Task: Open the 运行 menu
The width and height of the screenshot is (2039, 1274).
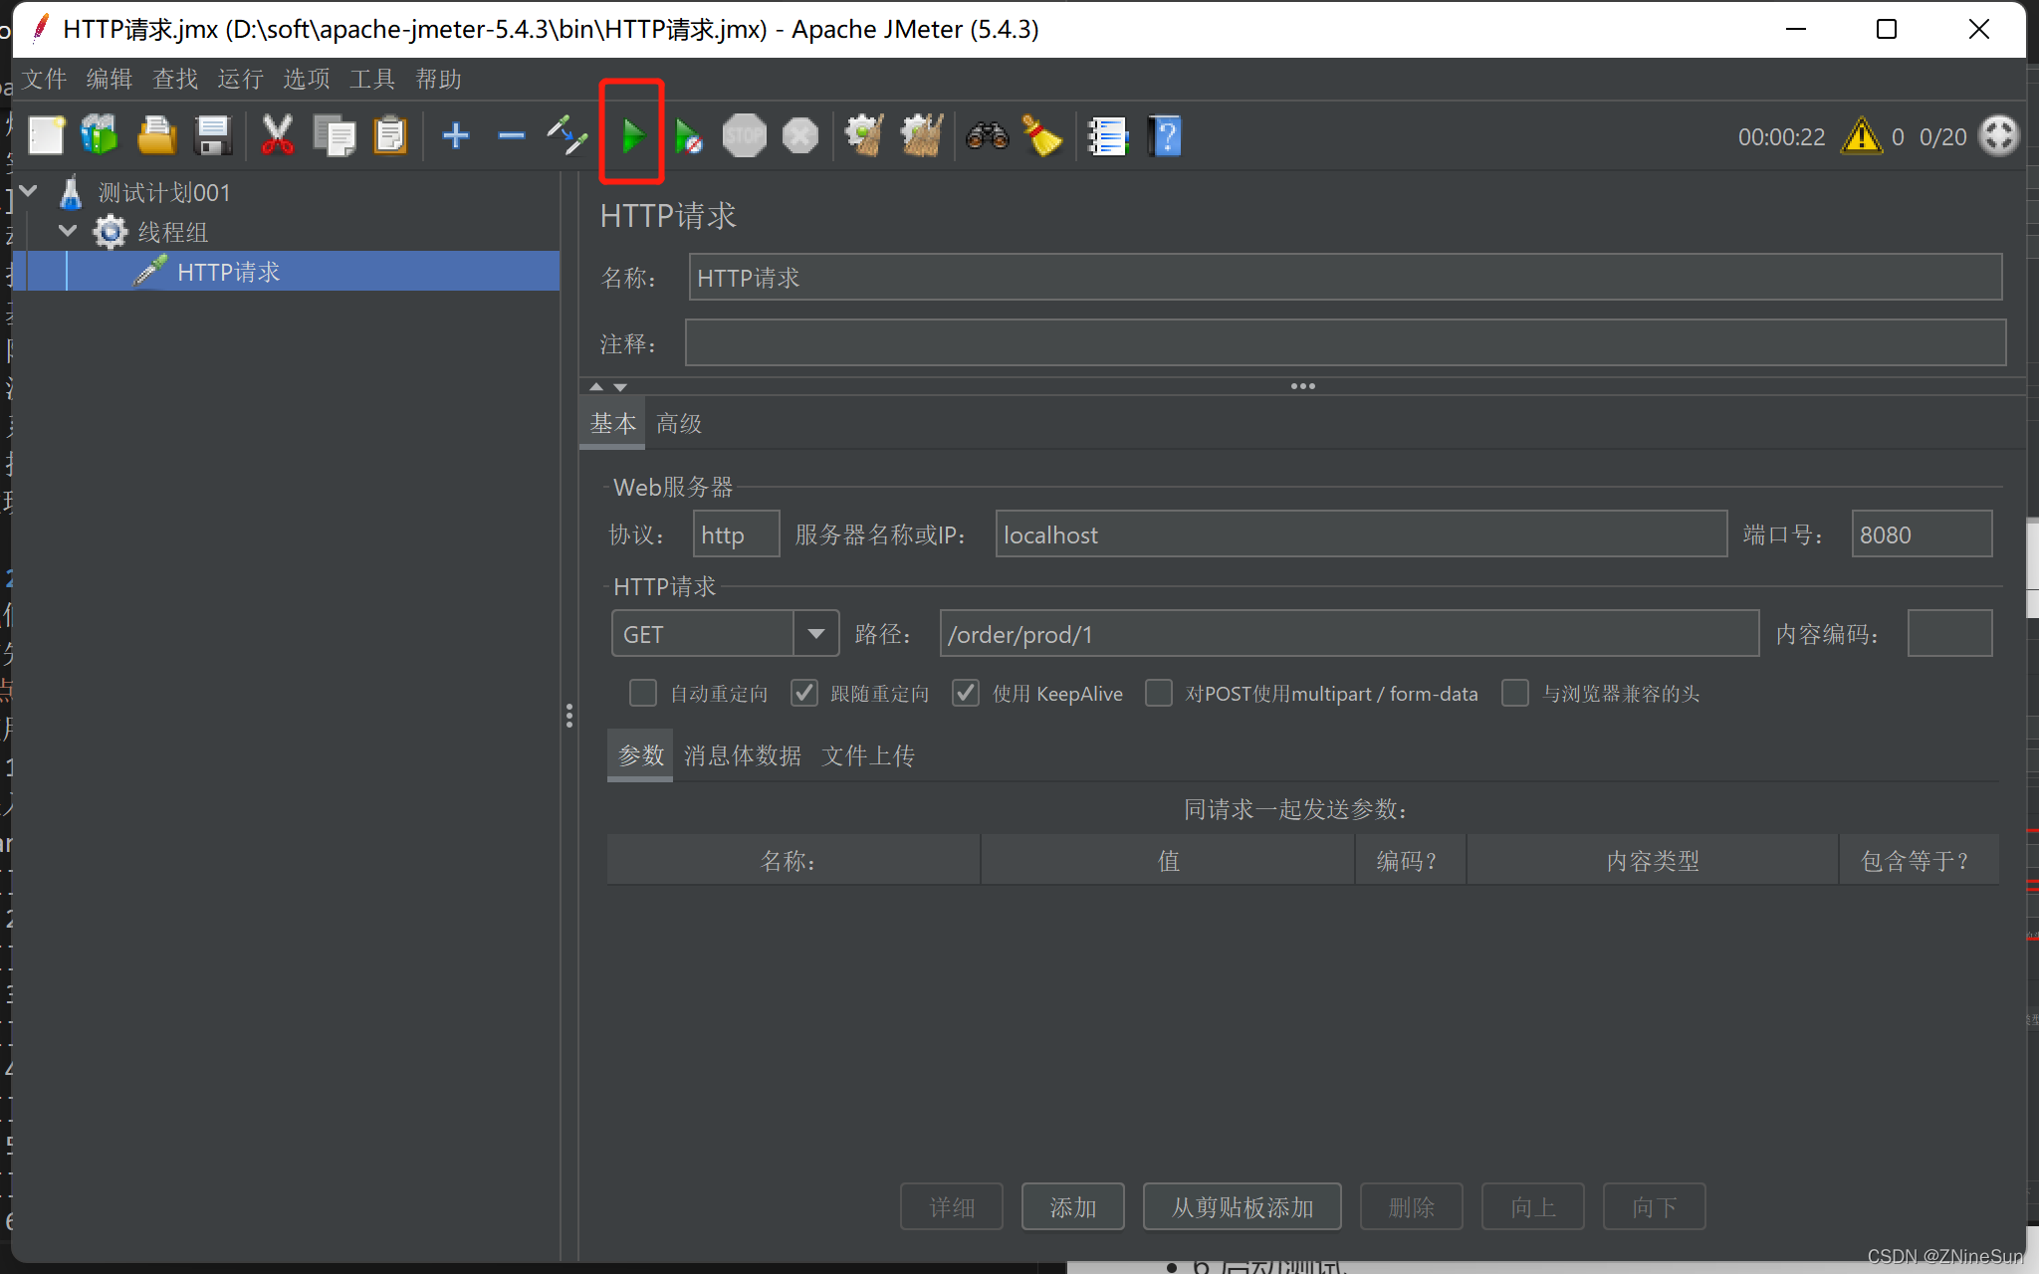Action: pos(241,79)
